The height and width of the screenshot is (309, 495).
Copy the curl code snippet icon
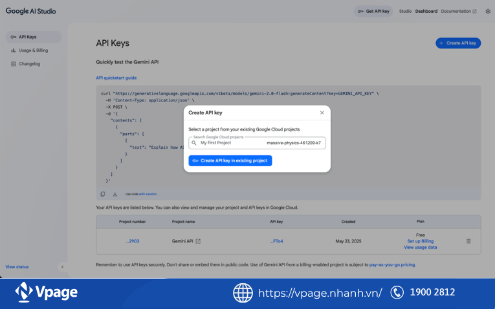coord(103,194)
